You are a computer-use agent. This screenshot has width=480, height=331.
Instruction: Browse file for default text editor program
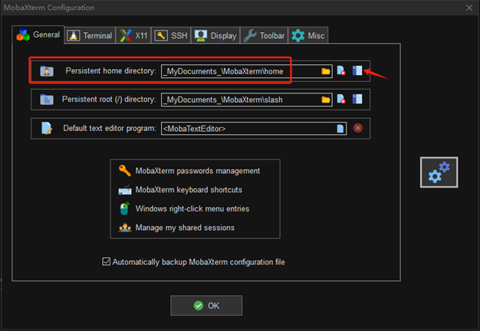(340, 129)
